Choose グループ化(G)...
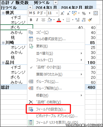The image size is (103, 127). pyautogui.click(x=56, y=82)
